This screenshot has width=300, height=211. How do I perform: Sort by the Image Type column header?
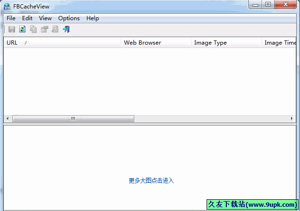coord(226,42)
